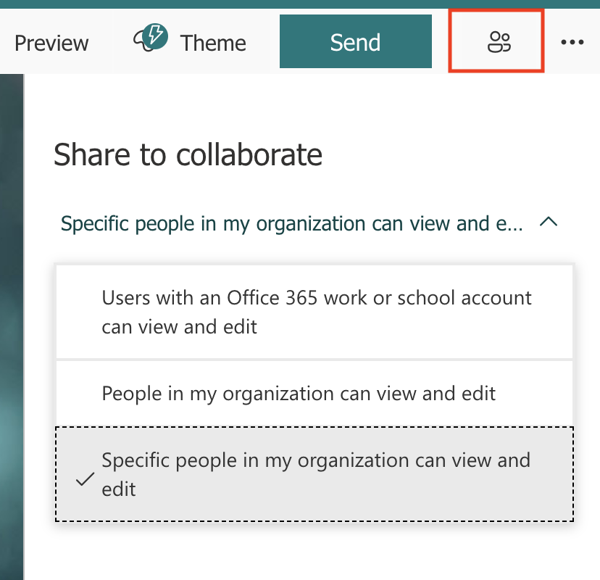Click the checkmark beside Specific people option
Image resolution: width=600 pixels, height=580 pixels.
click(85, 479)
